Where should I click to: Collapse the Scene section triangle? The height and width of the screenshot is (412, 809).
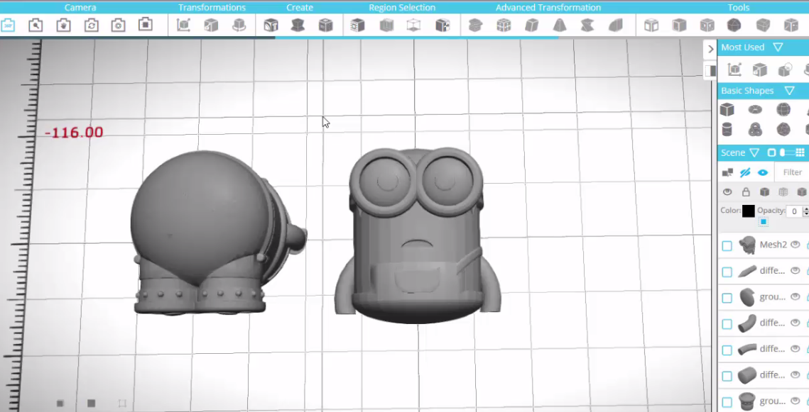[754, 152]
